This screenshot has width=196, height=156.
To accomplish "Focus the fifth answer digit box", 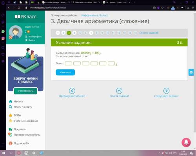I will click(x=103, y=64).
